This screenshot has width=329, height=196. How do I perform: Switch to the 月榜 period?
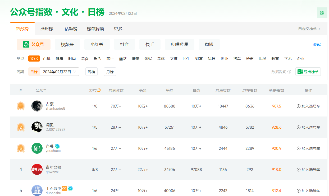tap(110, 72)
